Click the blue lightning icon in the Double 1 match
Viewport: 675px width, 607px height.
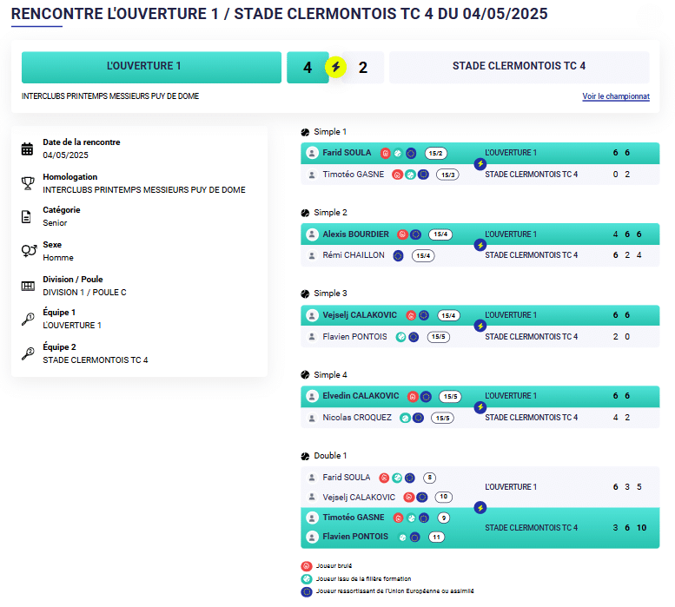(x=480, y=507)
